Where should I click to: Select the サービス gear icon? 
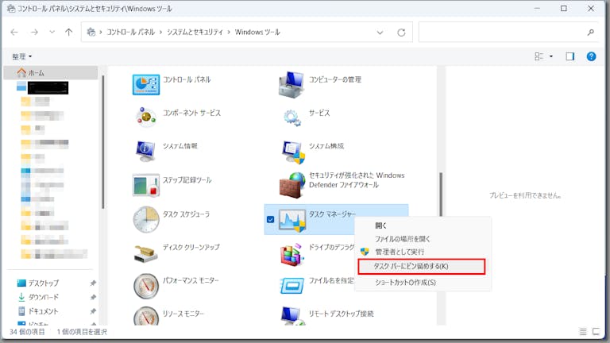[291, 118]
